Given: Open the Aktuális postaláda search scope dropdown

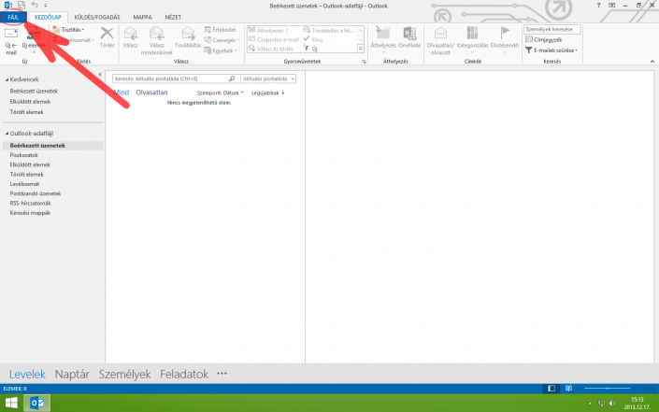Looking at the screenshot, I should (269, 79).
